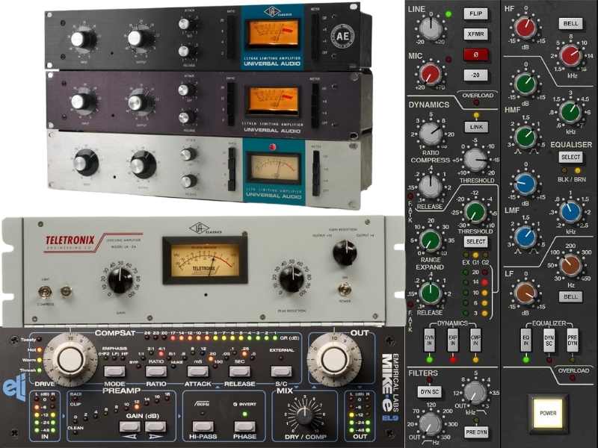Click the brown LF dB gain knob
The height and width of the screenshot is (448, 598).
525,293
